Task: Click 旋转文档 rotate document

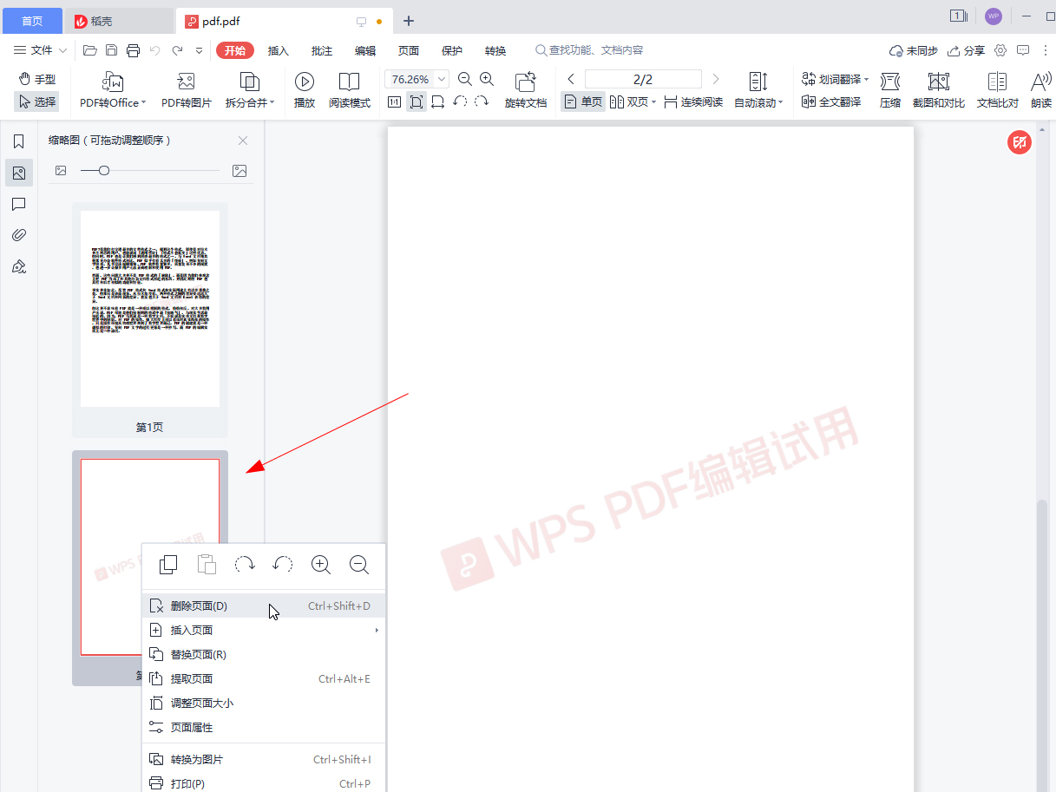Action: point(526,90)
